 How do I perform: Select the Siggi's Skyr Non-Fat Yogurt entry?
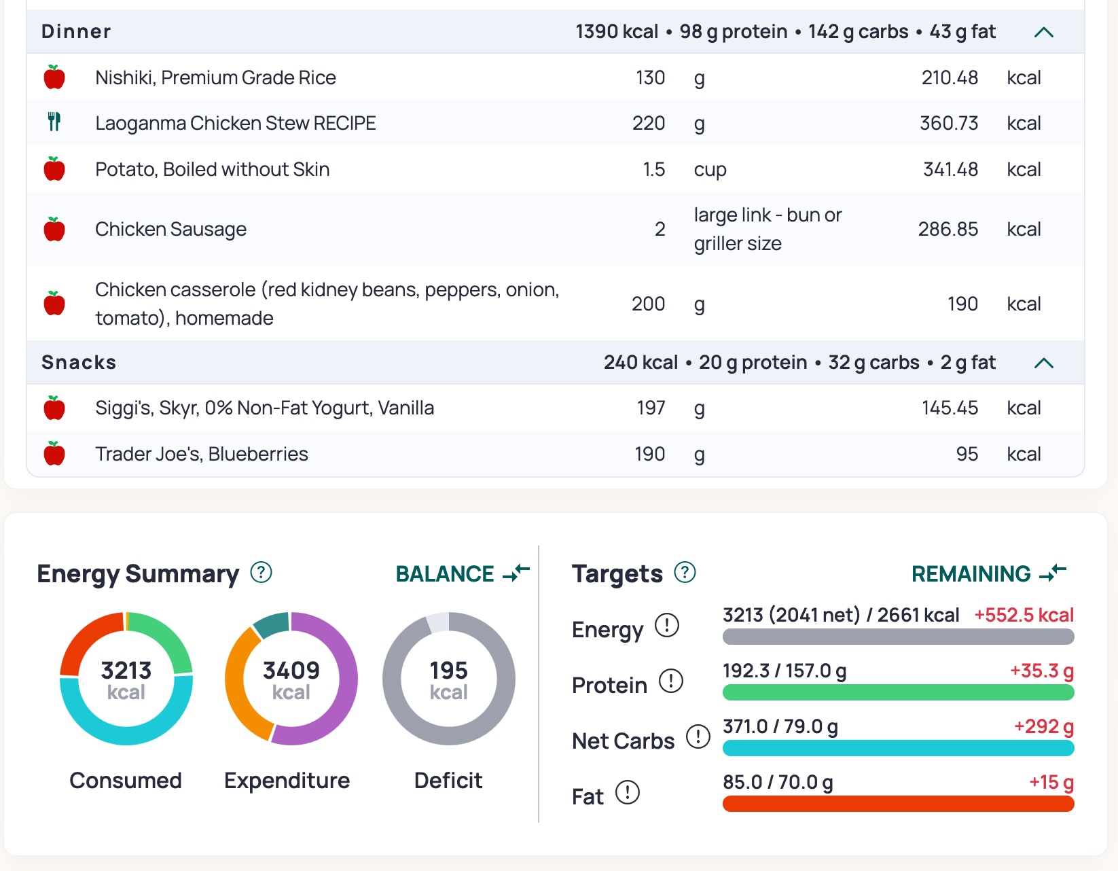coord(264,408)
